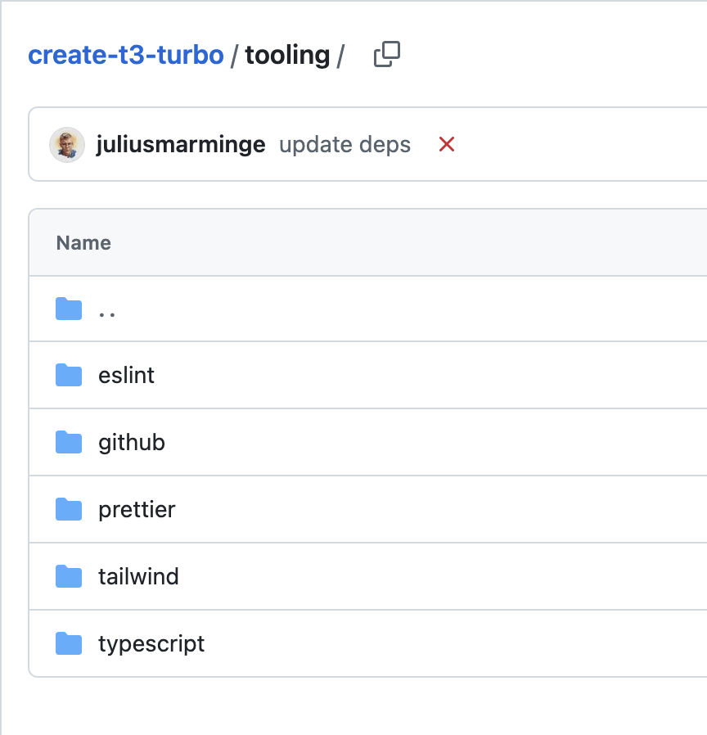This screenshot has width=707, height=735.
Task: Click the Name column header
Action: click(x=83, y=243)
